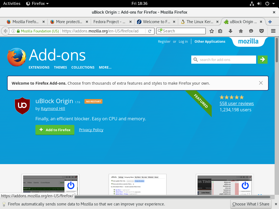Close the Mozilla Firefox tab
Screen dimensions: 279x209
coord(43,22)
